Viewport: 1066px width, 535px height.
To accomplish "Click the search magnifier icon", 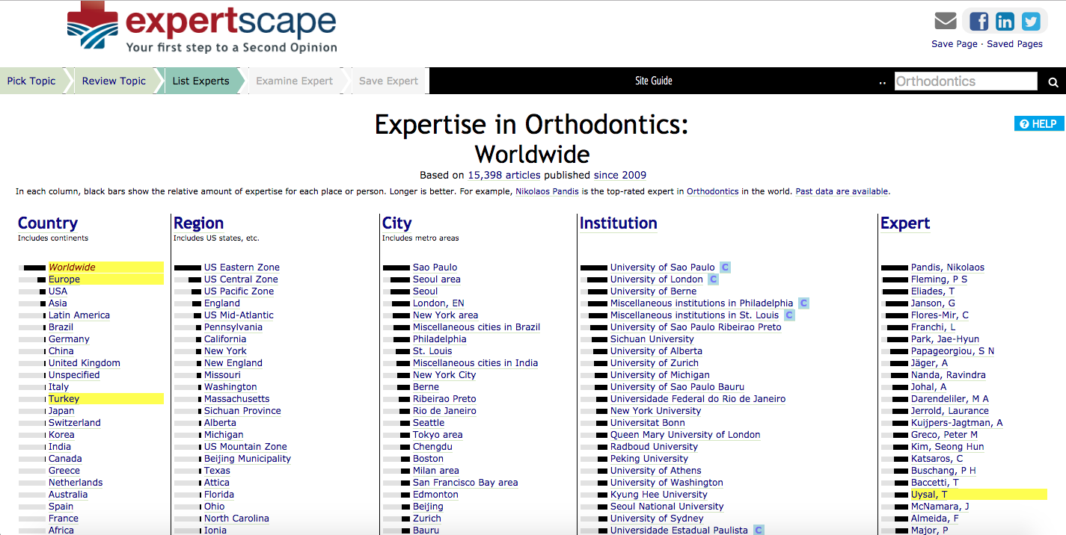I will 1053,82.
